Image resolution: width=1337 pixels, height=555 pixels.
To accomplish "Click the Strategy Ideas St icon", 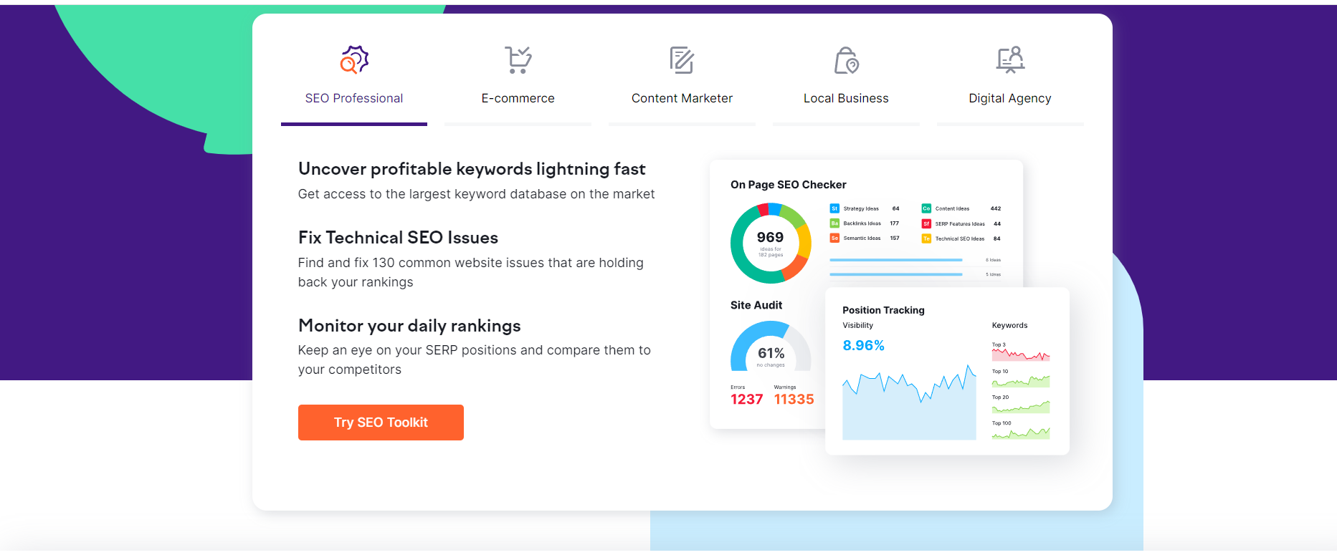I will (x=834, y=208).
